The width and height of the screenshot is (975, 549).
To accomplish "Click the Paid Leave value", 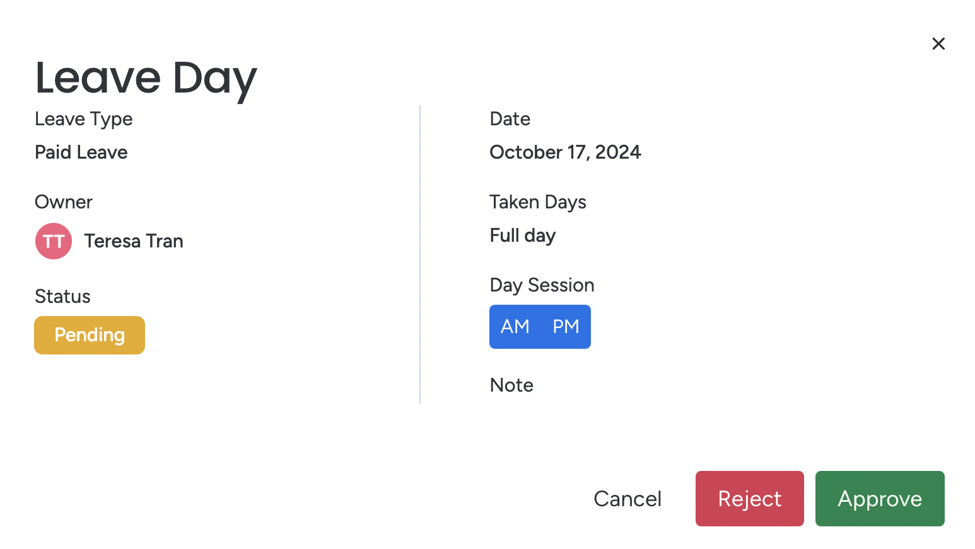I will click(x=81, y=152).
